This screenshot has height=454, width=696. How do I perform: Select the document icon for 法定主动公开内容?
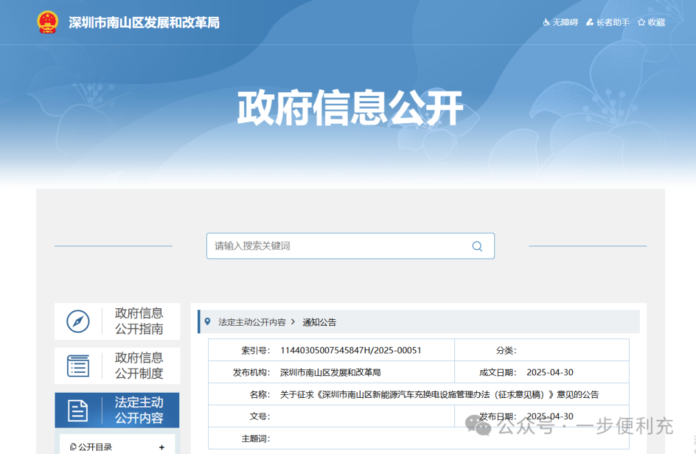79,410
